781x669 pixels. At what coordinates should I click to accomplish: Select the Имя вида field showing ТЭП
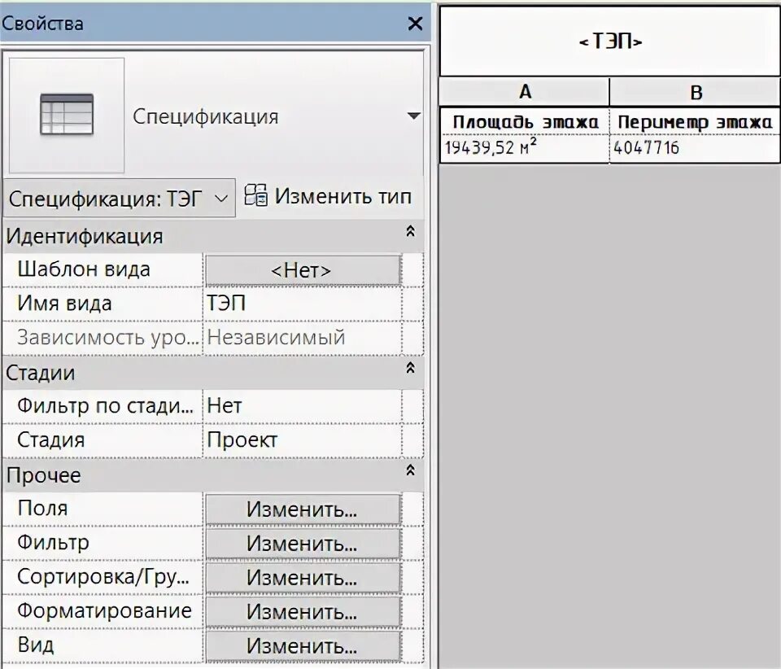point(302,303)
